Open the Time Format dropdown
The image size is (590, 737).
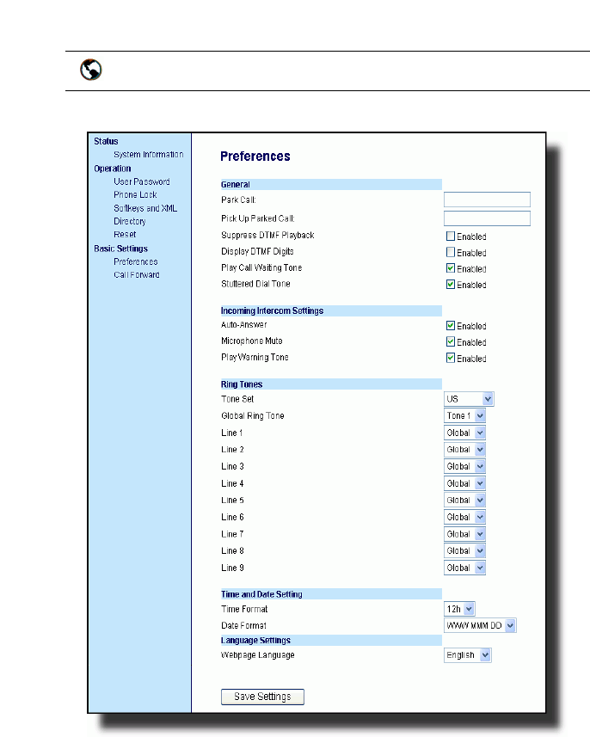coord(459,609)
